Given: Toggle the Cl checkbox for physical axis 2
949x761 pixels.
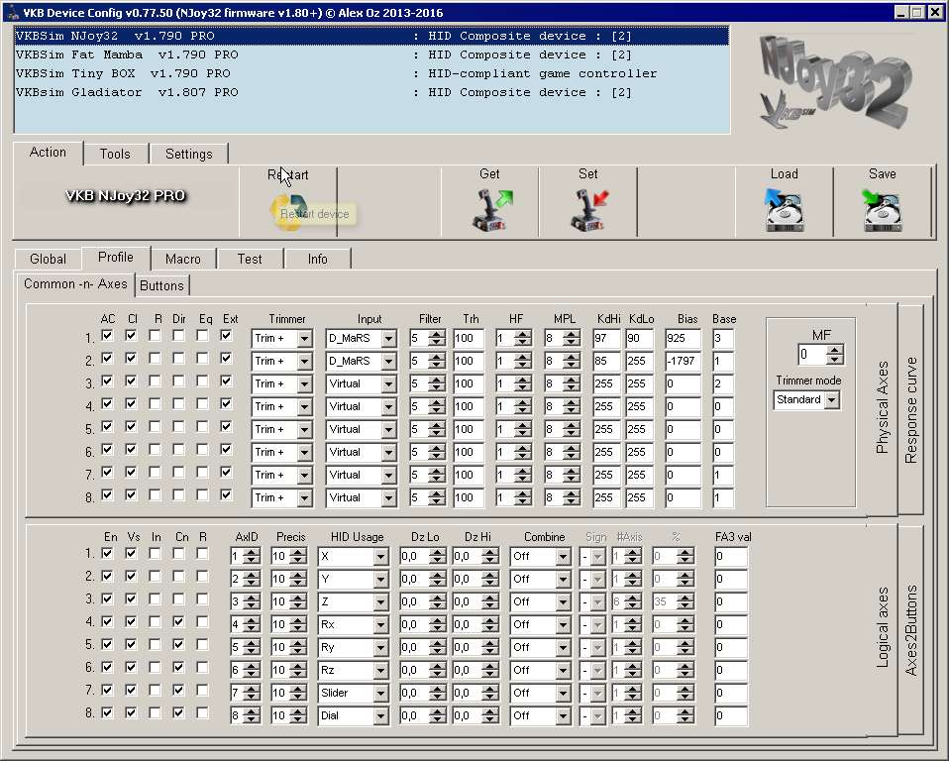Looking at the screenshot, I should [131, 359].
